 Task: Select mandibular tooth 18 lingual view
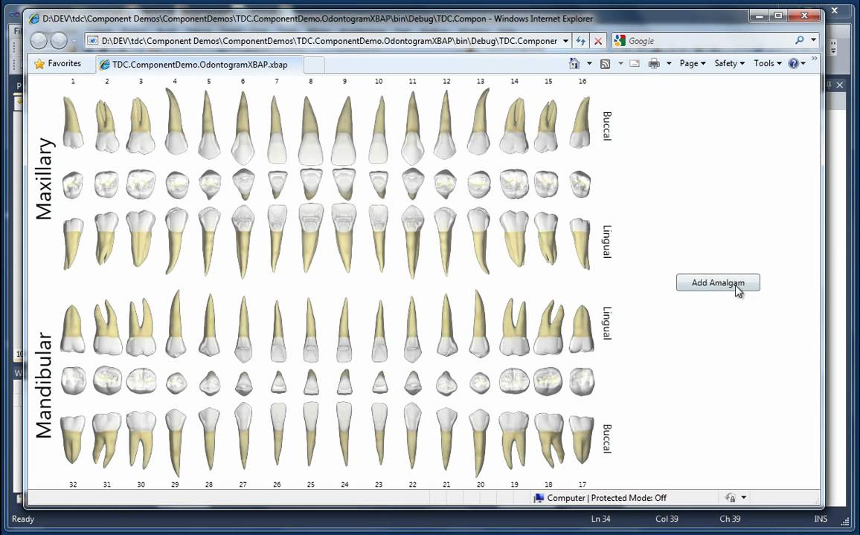coord(548,328)
